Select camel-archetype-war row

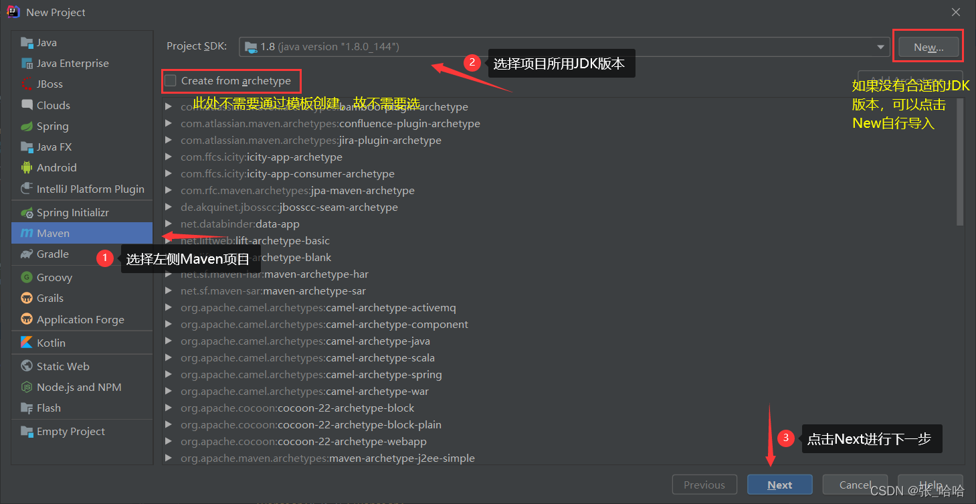(561, 392)
